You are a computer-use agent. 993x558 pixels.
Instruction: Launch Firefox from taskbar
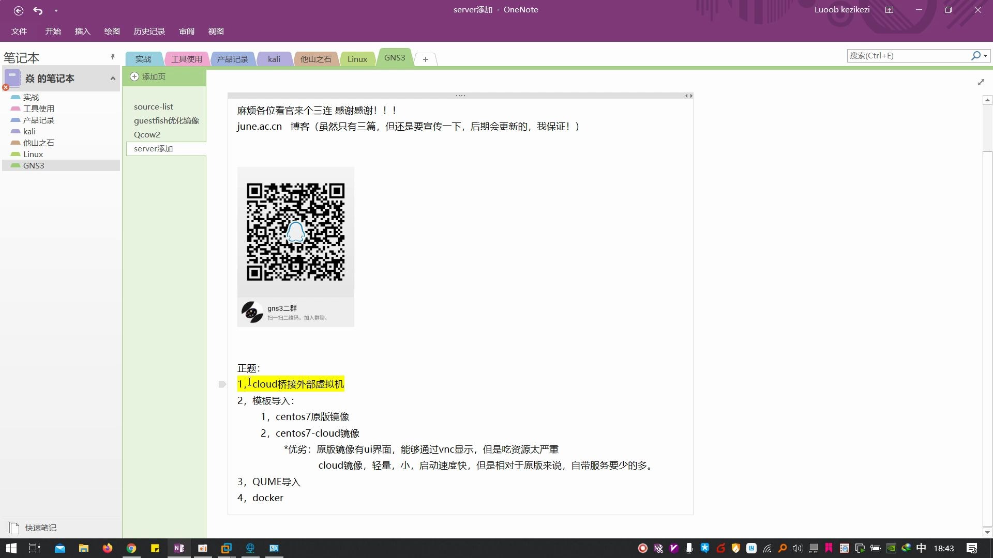[x=108, y=548]
